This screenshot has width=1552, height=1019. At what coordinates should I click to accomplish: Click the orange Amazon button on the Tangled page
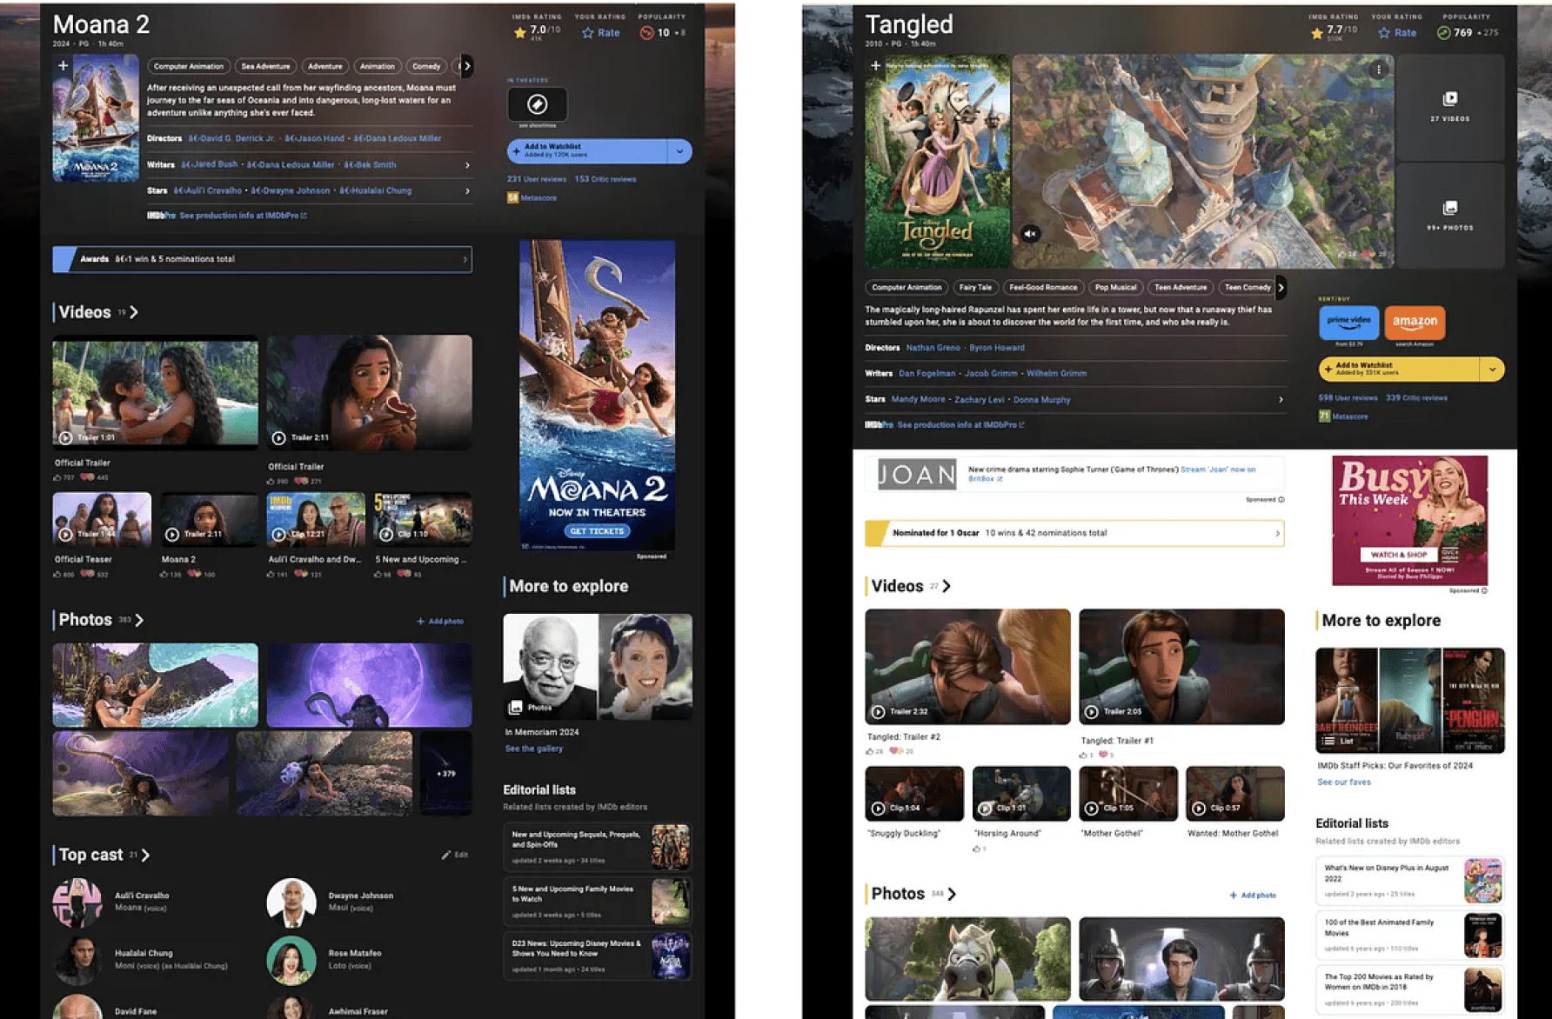point(1415,322)
